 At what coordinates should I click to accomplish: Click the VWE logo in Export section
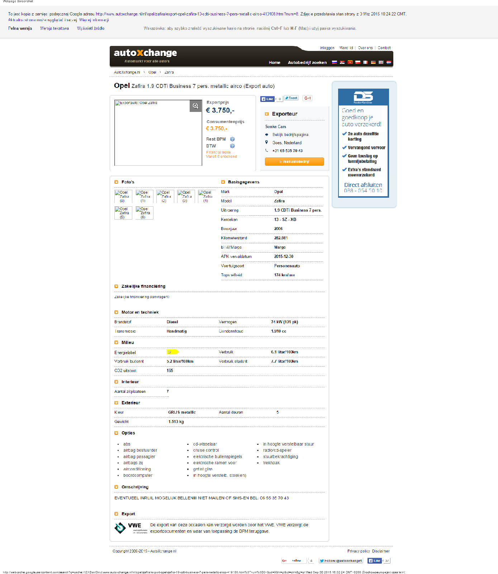point(131,528)
